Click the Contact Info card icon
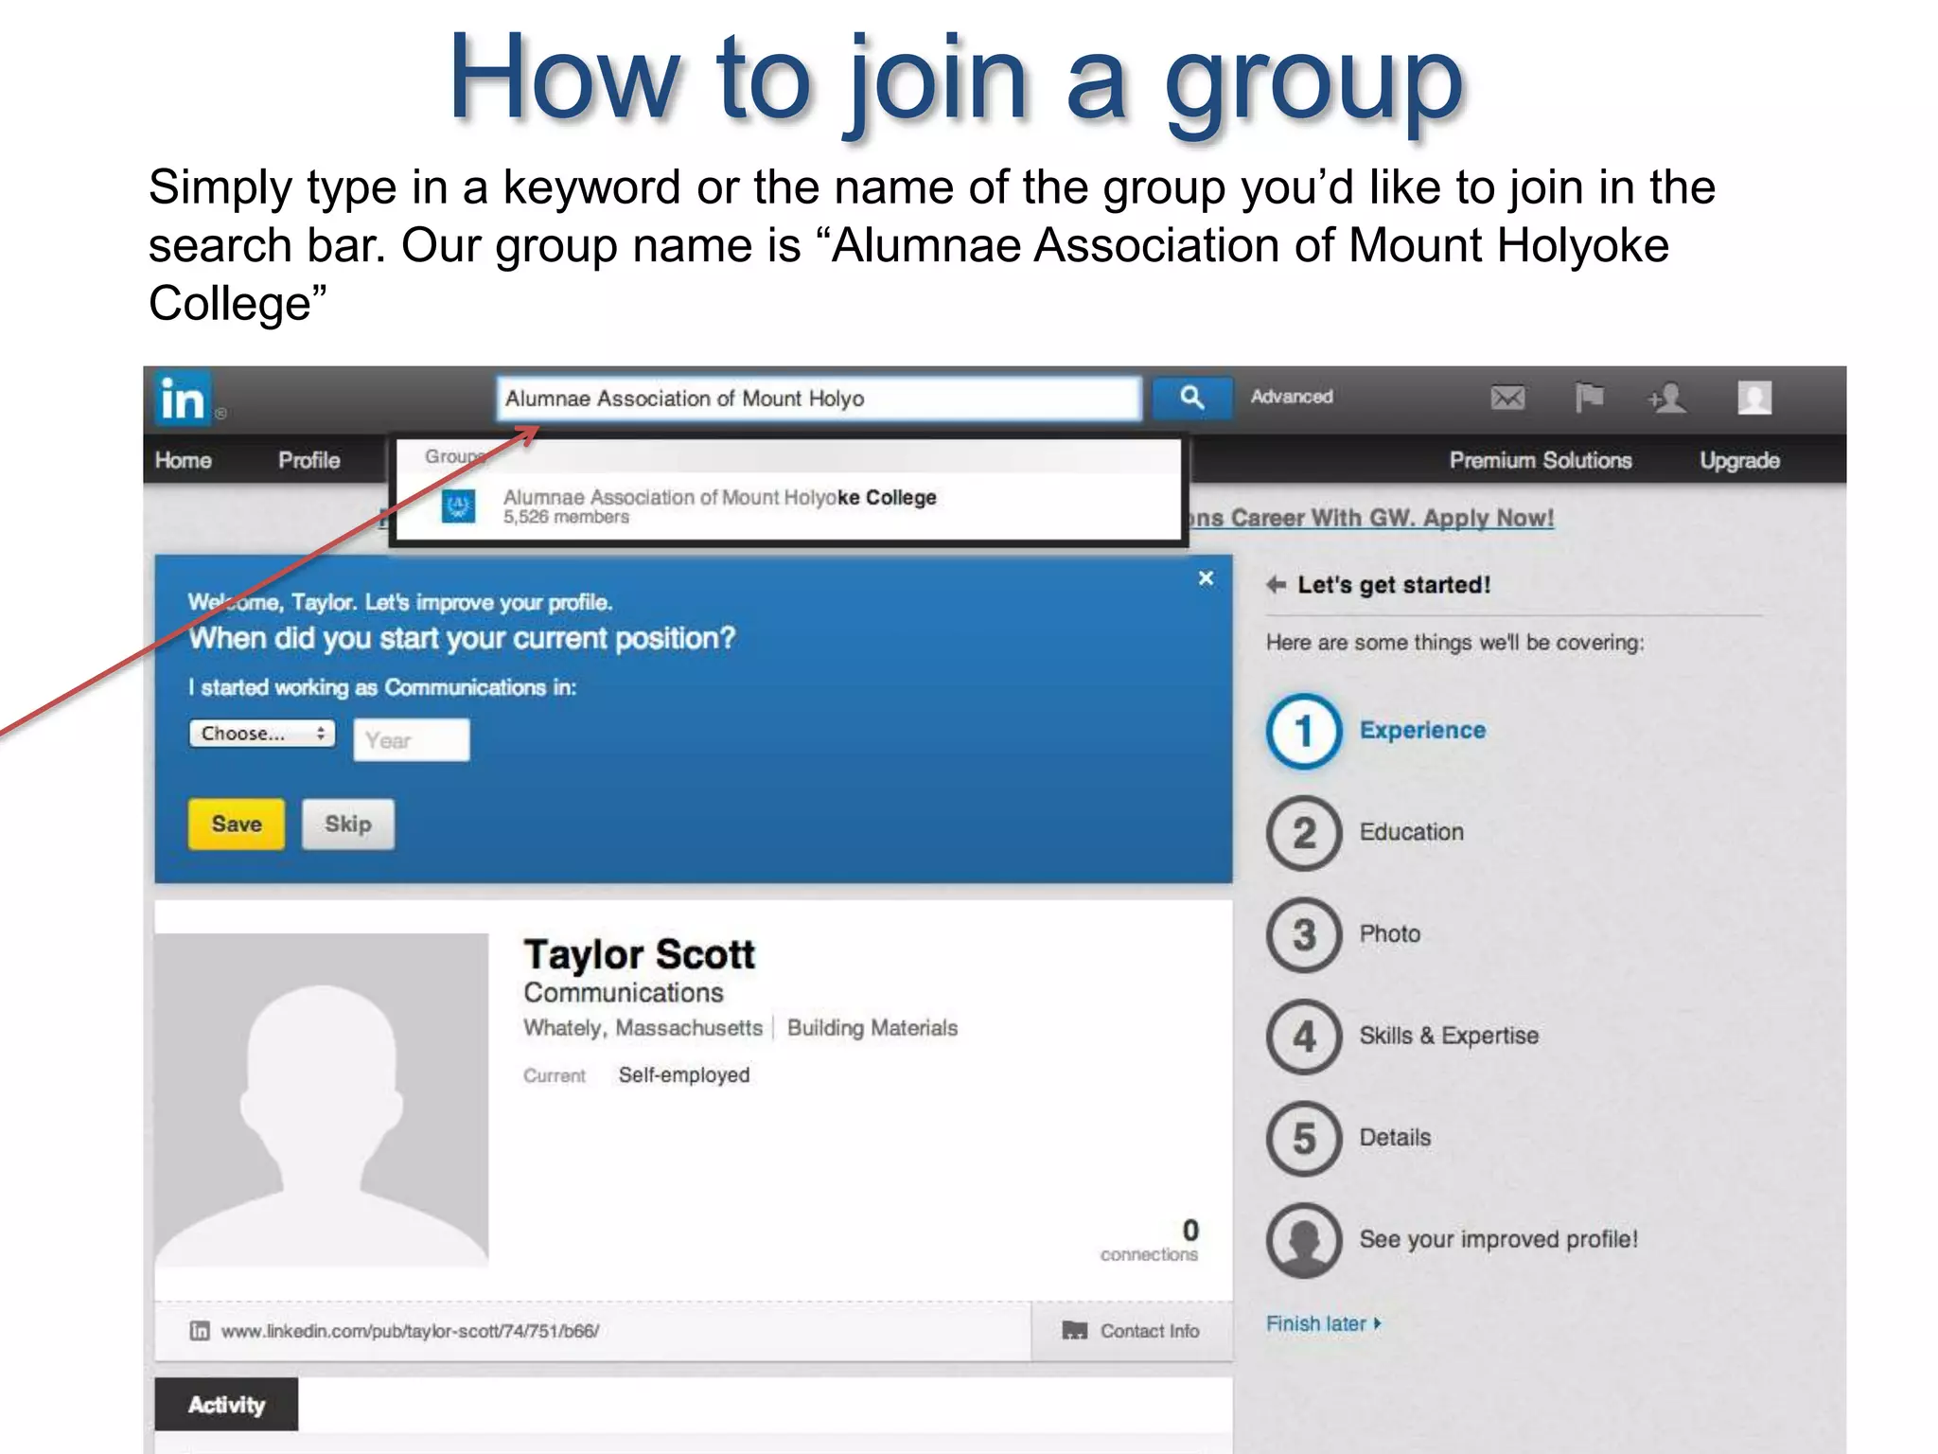This screenshot has height=1454, width=1938. point(1074,1331)
